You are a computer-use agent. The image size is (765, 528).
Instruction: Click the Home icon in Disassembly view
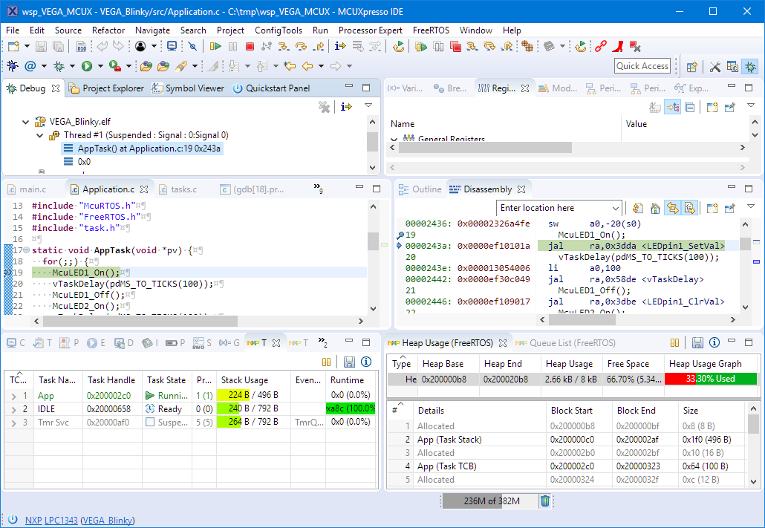[655, 208]
